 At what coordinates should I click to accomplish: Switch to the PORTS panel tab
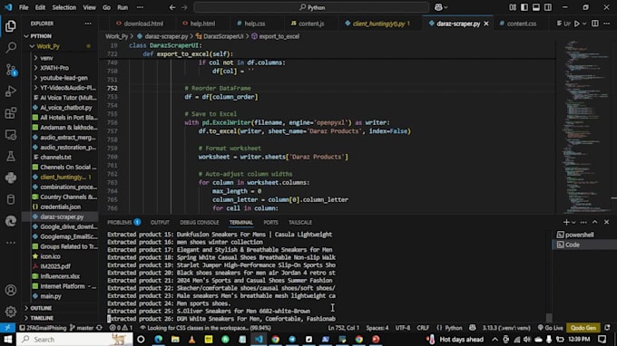(x=270, y=222)
